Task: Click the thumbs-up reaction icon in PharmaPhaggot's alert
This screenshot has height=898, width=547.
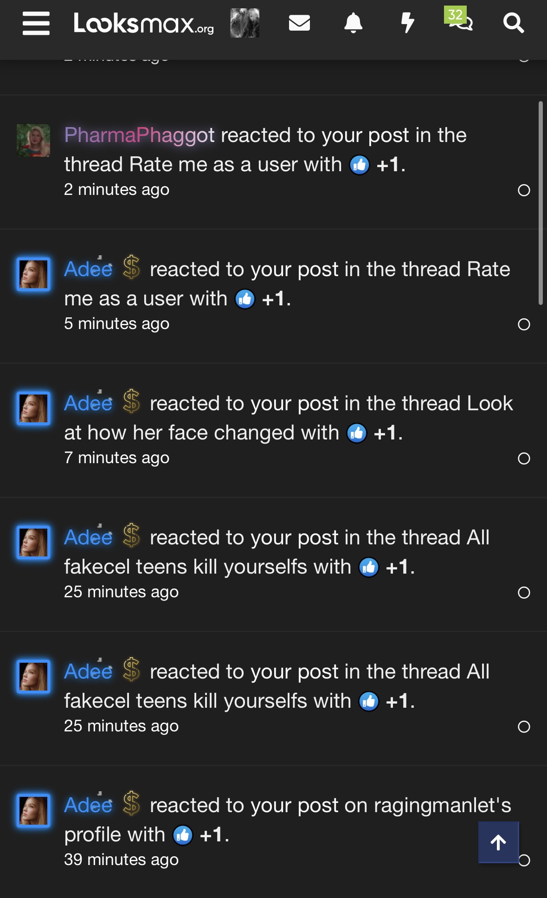Action: pos(360,165)
